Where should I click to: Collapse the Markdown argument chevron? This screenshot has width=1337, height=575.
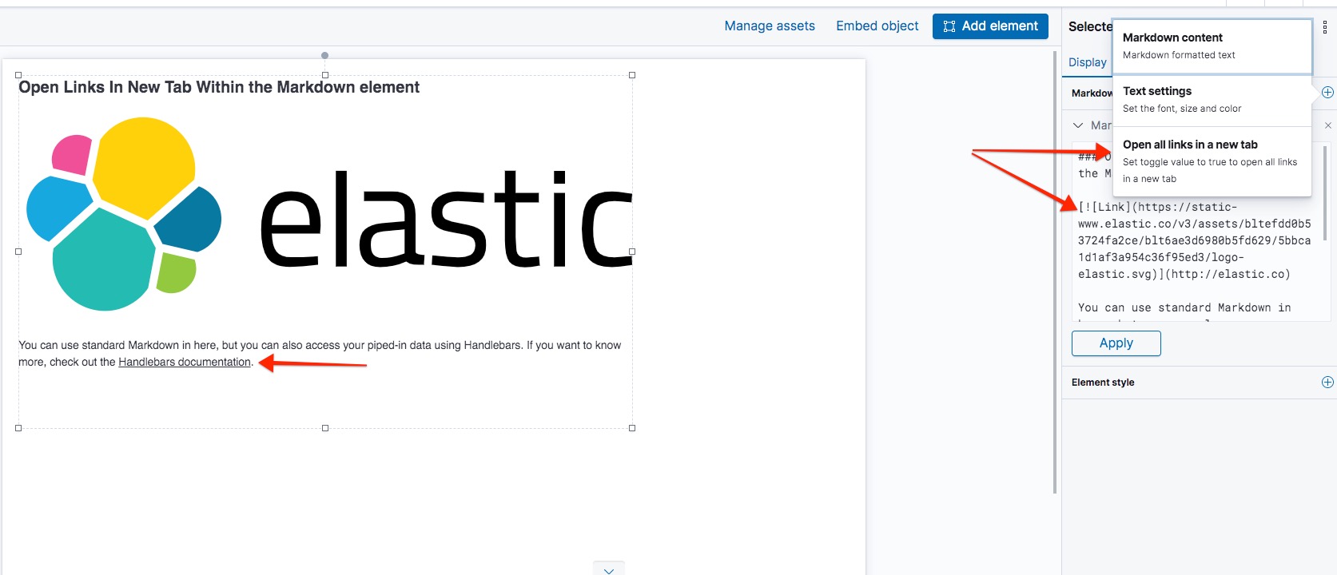pyautogui.click(x=1078, y=125)
